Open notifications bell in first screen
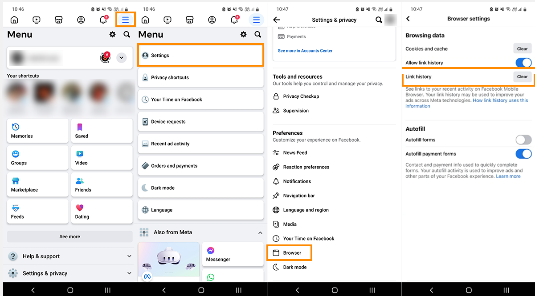 103,20
